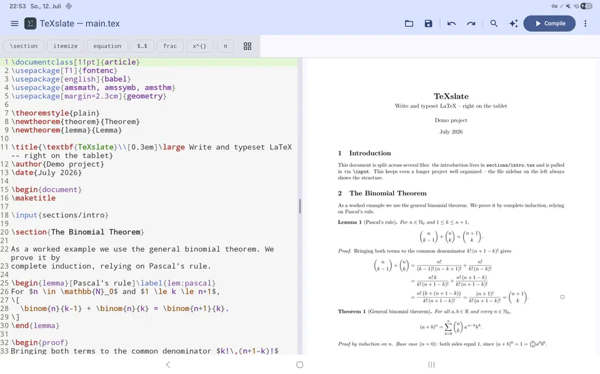Click the "Lemma 1" label in preview
The image size is (600, 374).
point(350,222)
